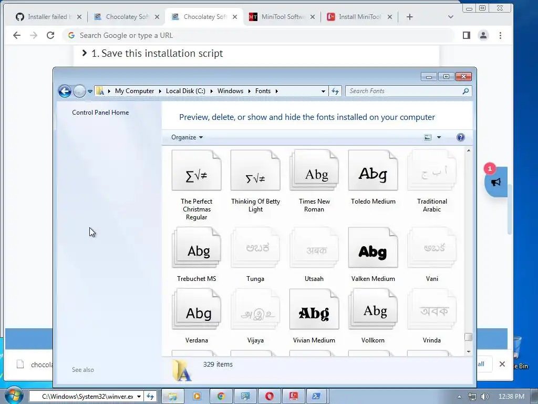Expand the arrow after Fonts in breadcrumb
The height and width of the screenshot is (404, 538).
pos(276,91)
